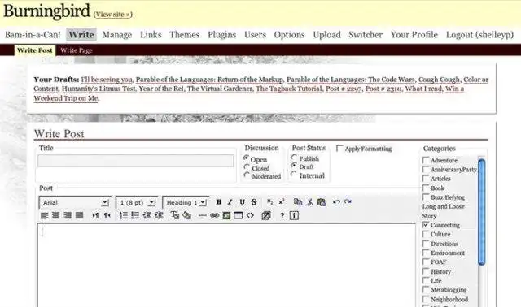Toggle underline formatting in post toolbar
This screenshot has width=521, height=307.
click(x=242, y=202)
